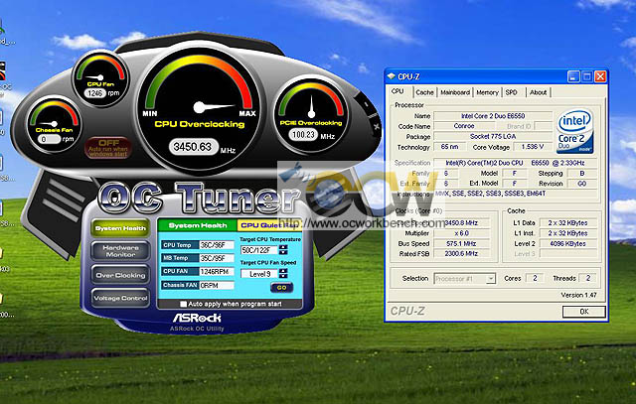Viewport: 636px width, 404px height.
Task: Apply fan settings with the GO button
Action: 281,287
